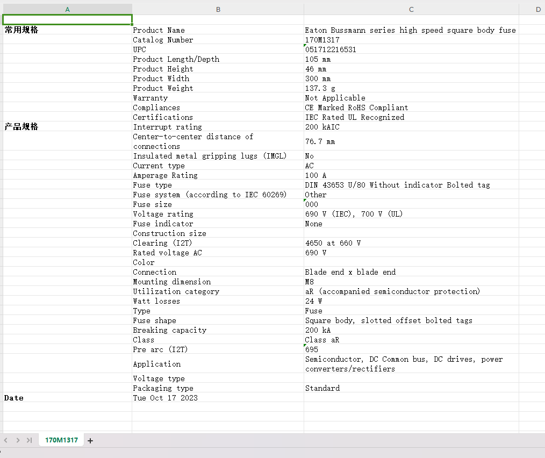Viewport: 545px width, 458px height.
Task: Click the Catalog Number label cell
Action: pos(218,39)
